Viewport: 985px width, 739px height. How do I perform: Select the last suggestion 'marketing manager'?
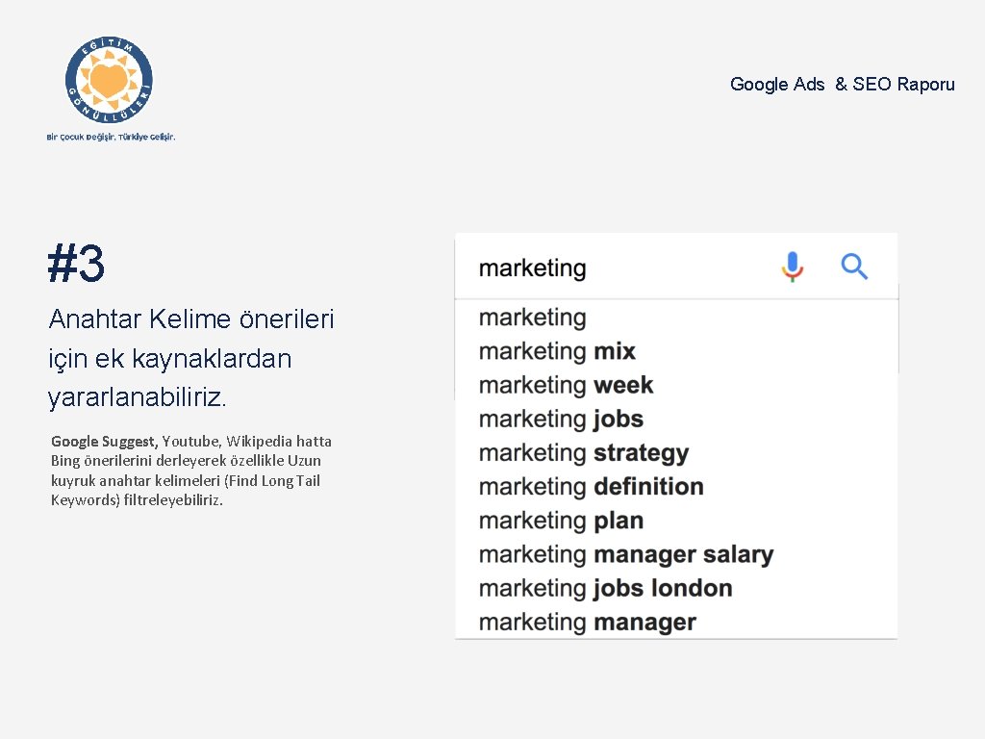[587, 623]
